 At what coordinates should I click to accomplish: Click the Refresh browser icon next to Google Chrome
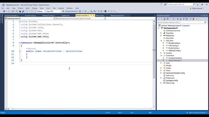click(x=80, y=11)
